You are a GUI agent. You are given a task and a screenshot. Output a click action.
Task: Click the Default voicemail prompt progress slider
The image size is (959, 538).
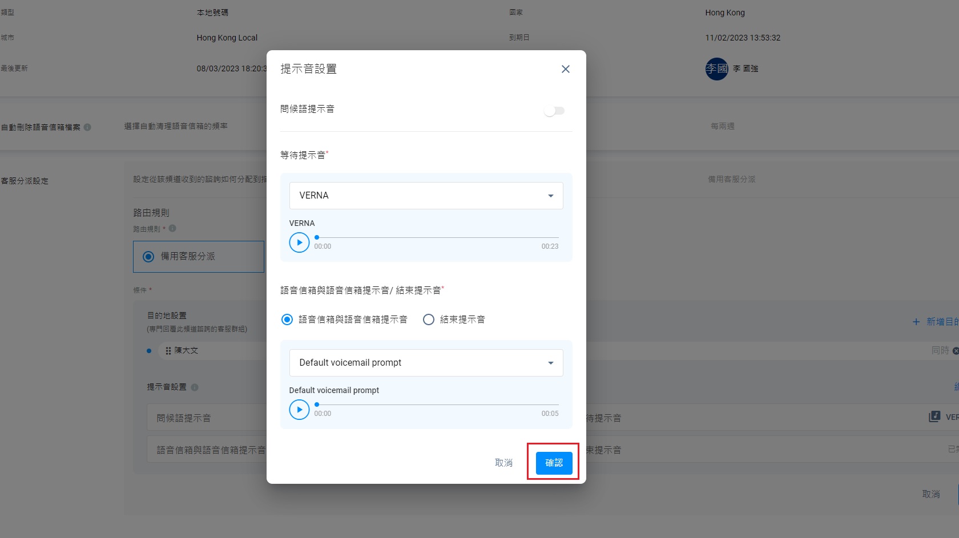pyautogui.click(x=437, y=404)
